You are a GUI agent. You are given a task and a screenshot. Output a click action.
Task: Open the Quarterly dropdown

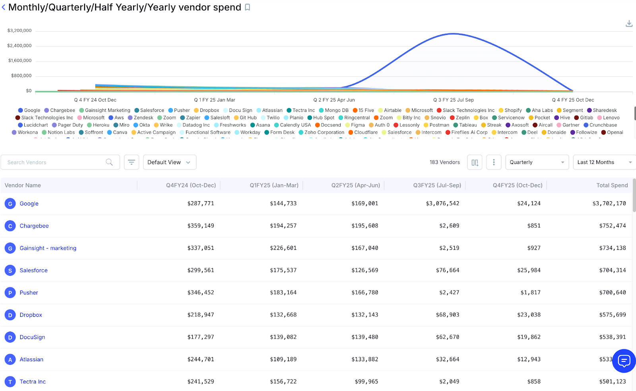point(537,162)
